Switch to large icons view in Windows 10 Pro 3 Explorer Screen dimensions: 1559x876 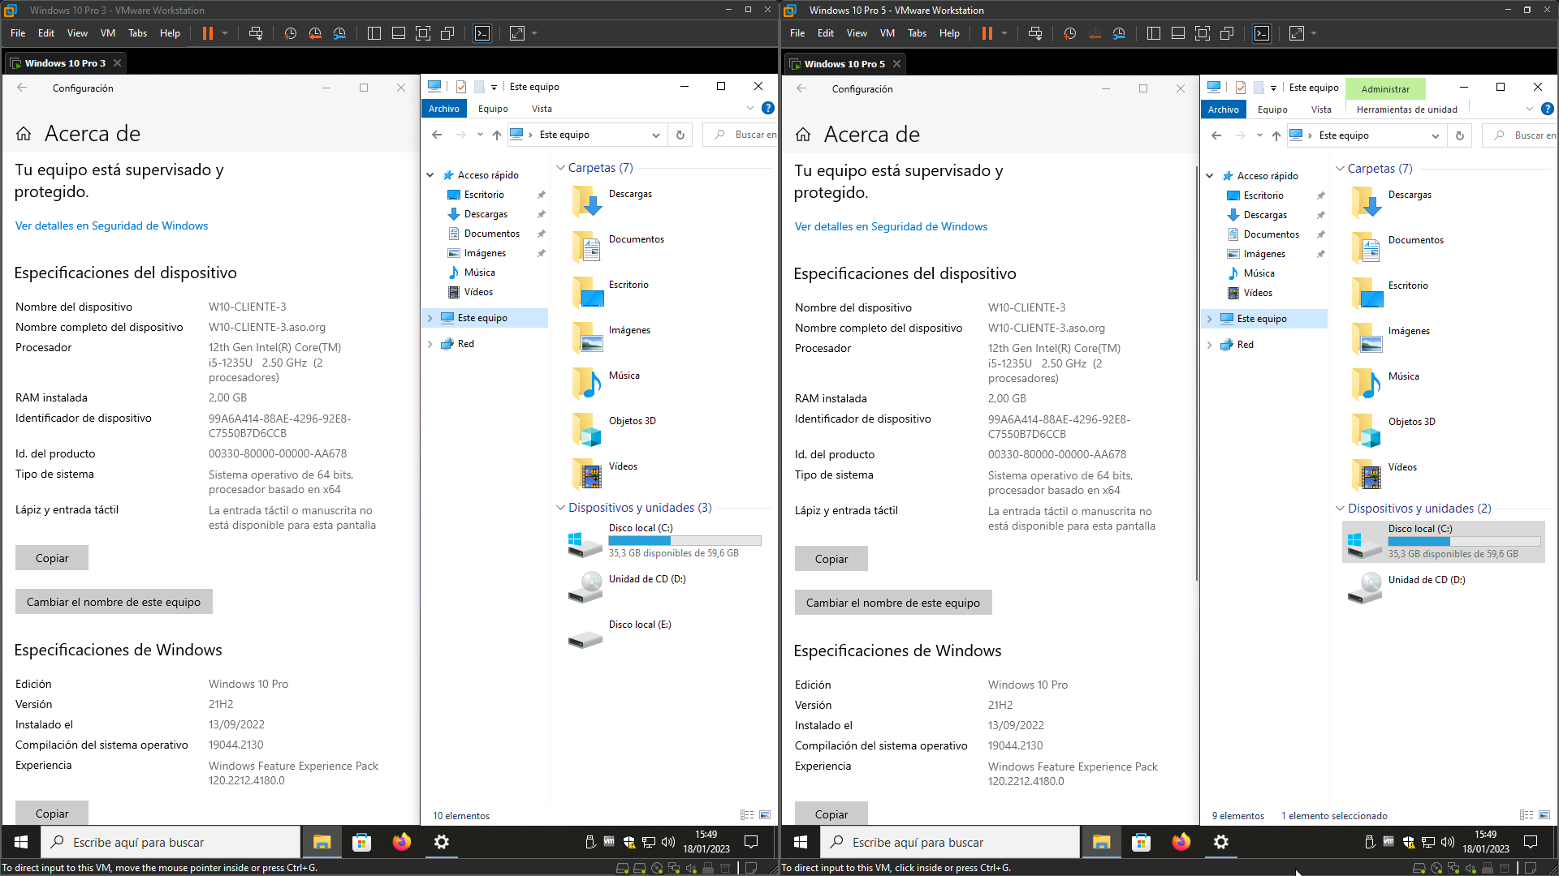point(765,815)
